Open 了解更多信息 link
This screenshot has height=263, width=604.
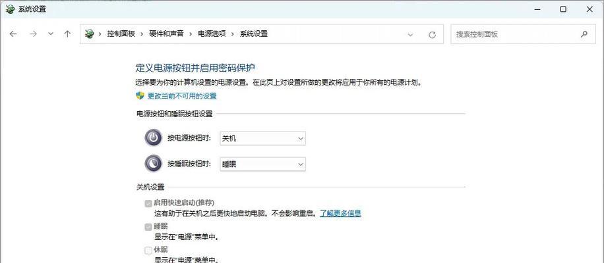tap(340, 213)
